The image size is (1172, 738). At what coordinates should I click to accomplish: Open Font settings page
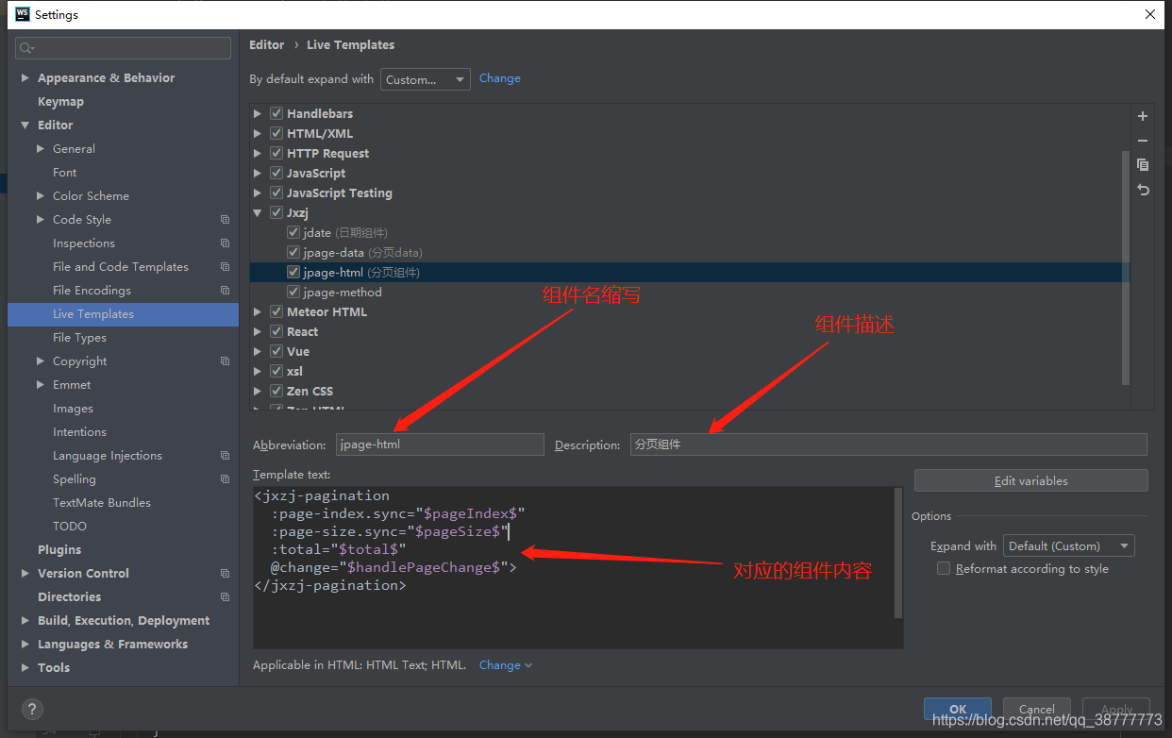click(65, 173)
